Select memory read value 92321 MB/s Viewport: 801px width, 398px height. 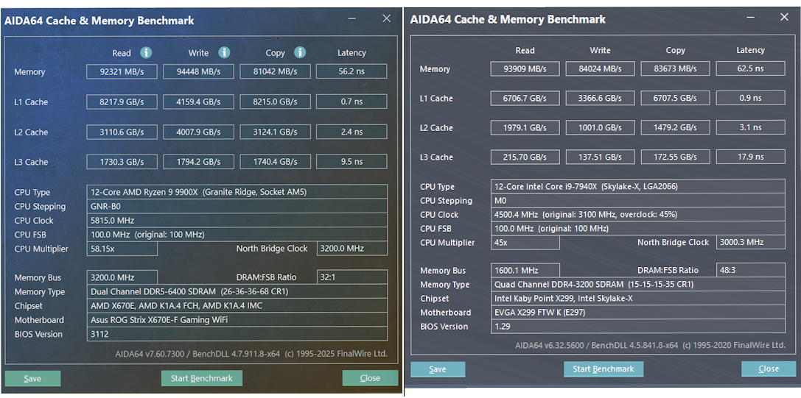click(122, 72)
